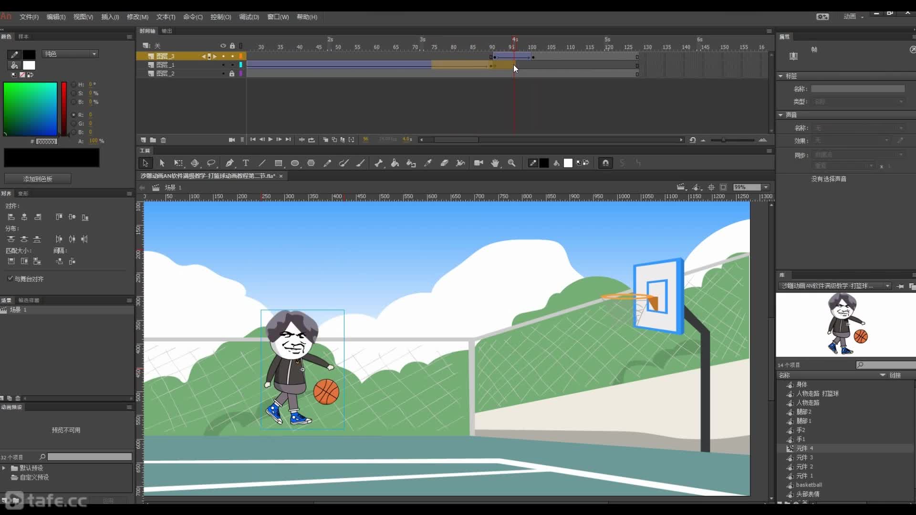Open the 文件(F) menu
The height and width of the screenshot is (515, 916).
(x=29, y=17)
